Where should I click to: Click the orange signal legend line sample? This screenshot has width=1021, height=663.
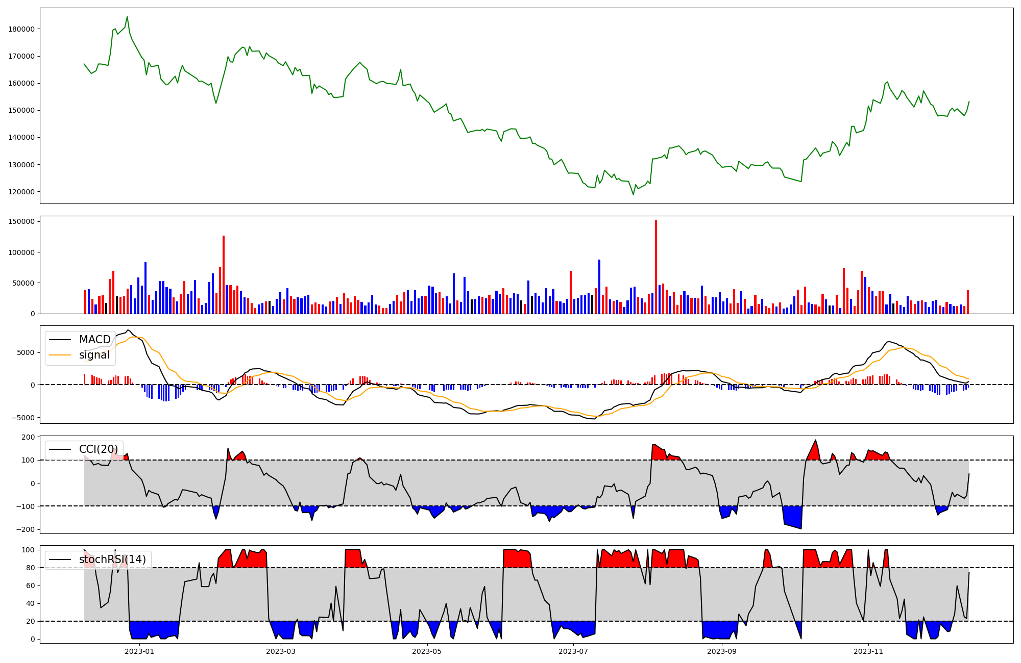[60, 355]
